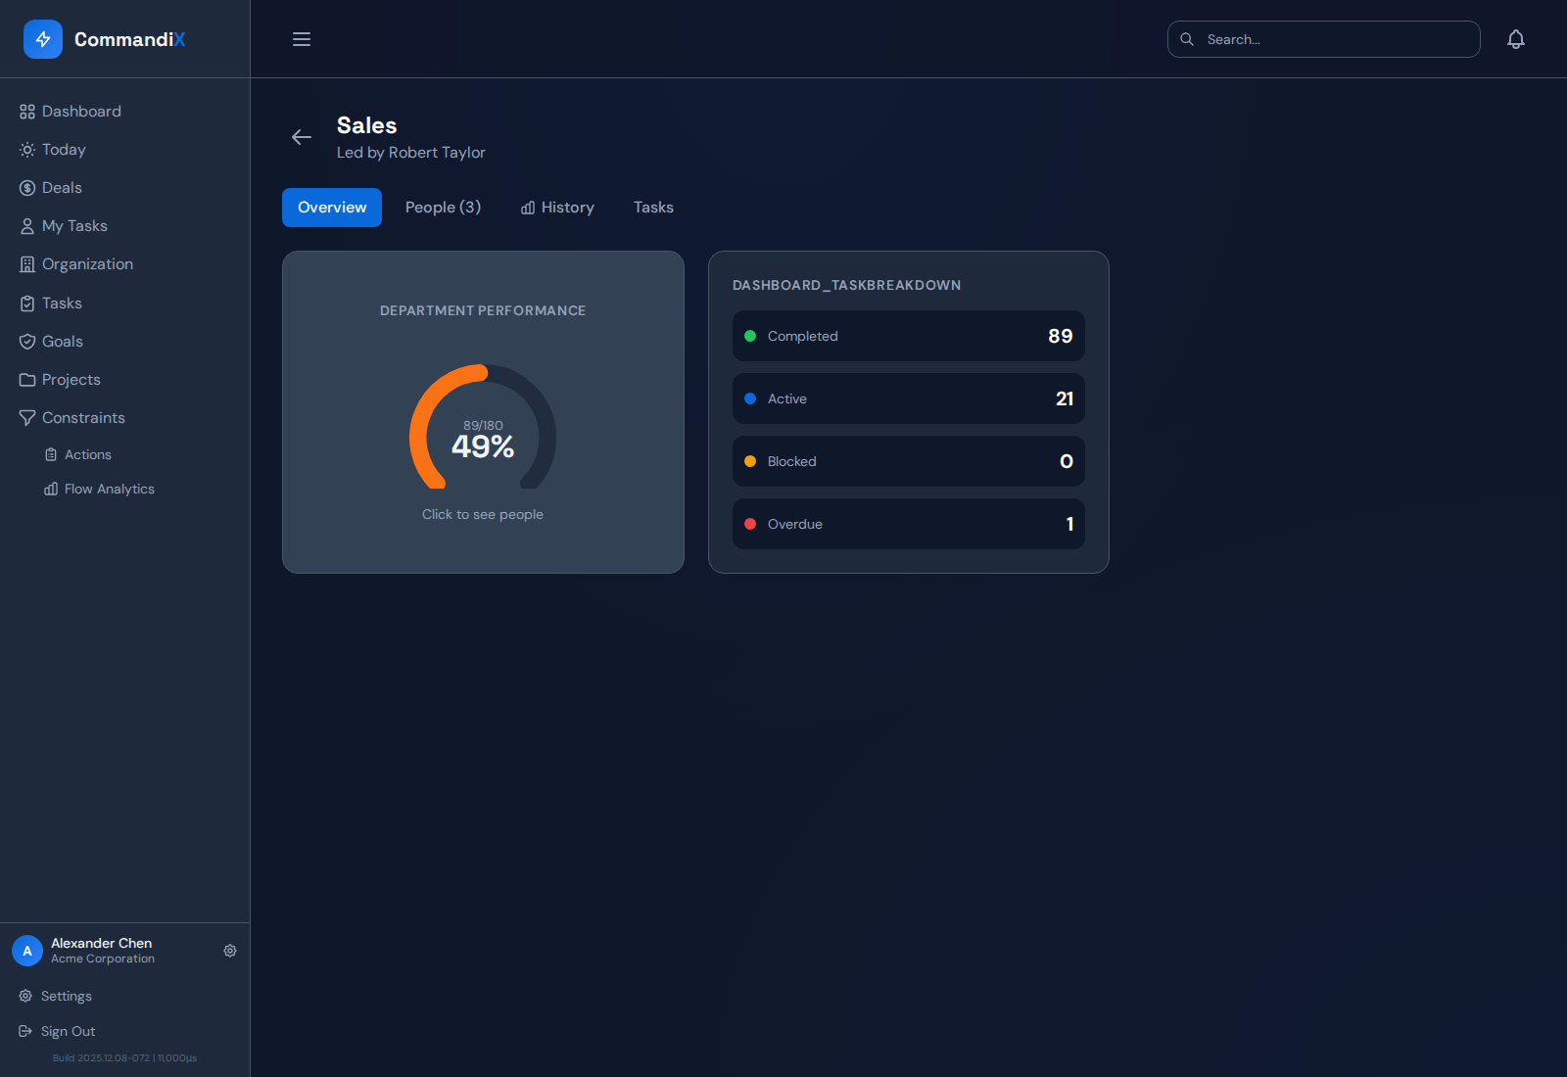Open the Goals page
Image resolution: width=1567 pixels, height=1077 pixels.
click(63, 342)
